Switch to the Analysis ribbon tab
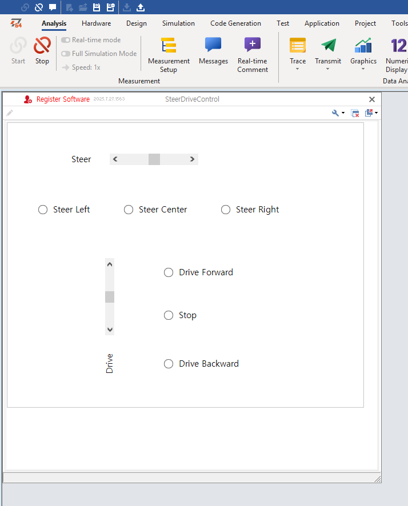Screen dimensions: 408x506 (x=54, y=23)
